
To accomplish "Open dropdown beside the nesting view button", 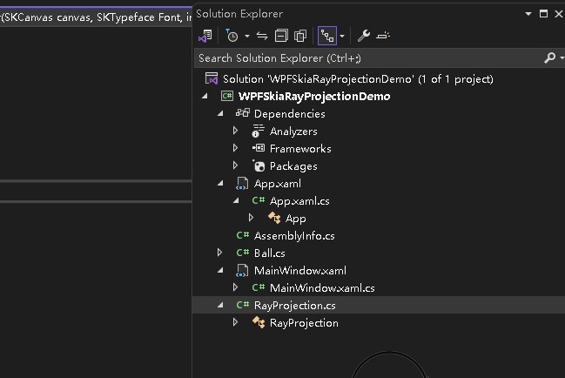I will 342,36.
